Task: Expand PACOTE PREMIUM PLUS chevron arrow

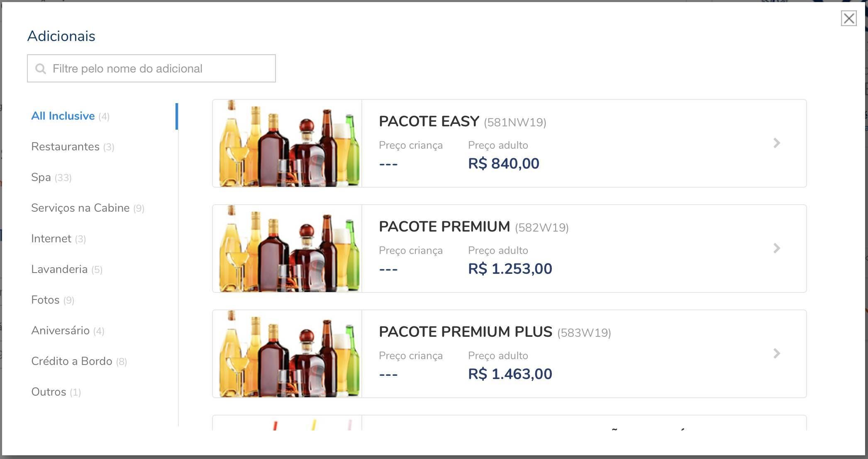Action: coord(777,353)
